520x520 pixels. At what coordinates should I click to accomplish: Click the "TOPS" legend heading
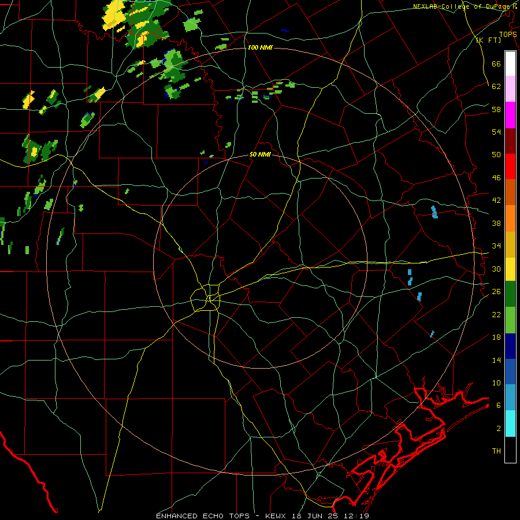(x=508, y=34)
